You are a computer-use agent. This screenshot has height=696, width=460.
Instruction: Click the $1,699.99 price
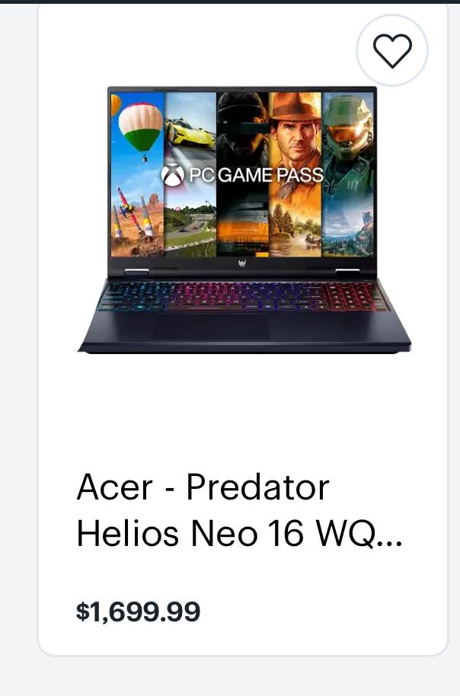pyautogui.click(x=138, y=611)
